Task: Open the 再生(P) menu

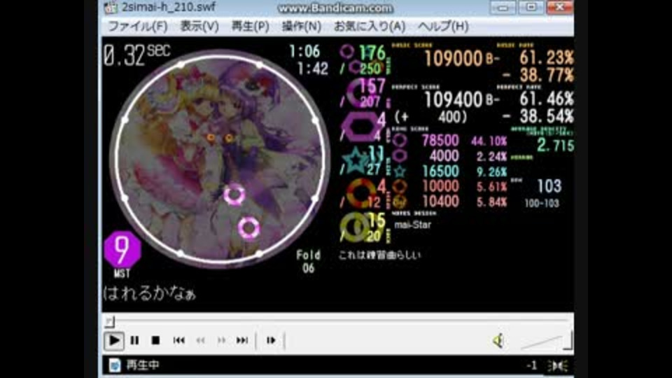Action: [x=251, y=27]
